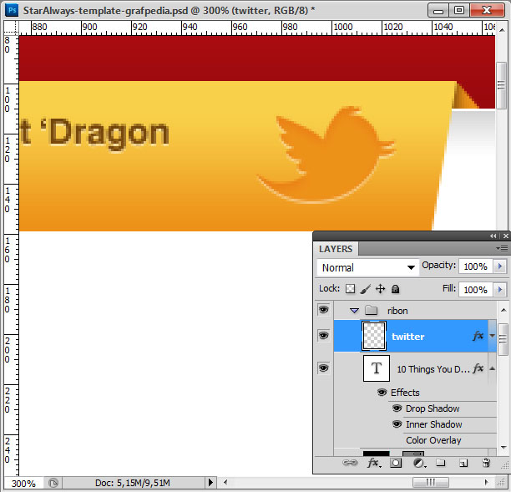Open the add layer style fx button
511x492 pixels.
[373, 463]
